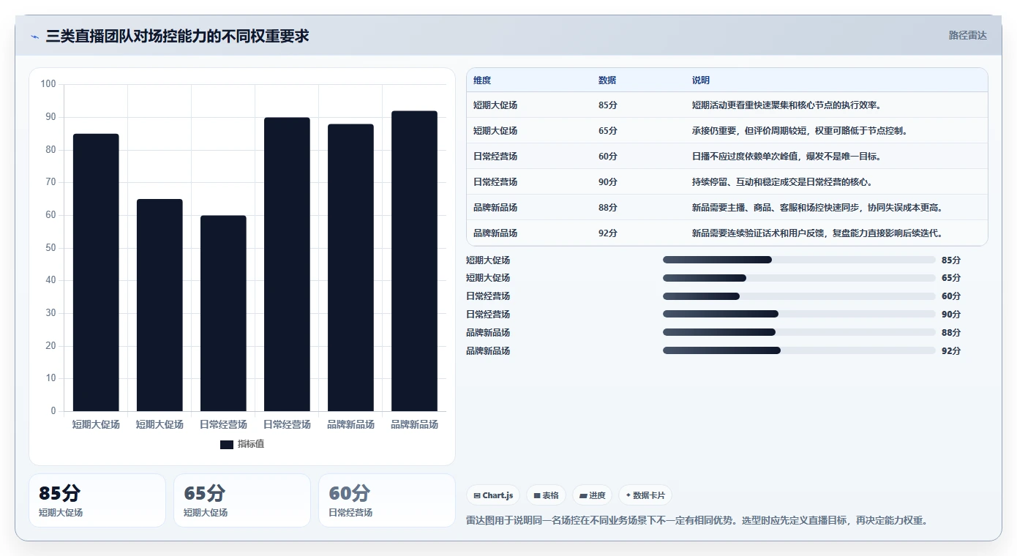Click the title 三类直播团队对场控能力的不同权重要求
Image resolution: width=1017 pixels, height=556 pixels.
coord(177,36)
